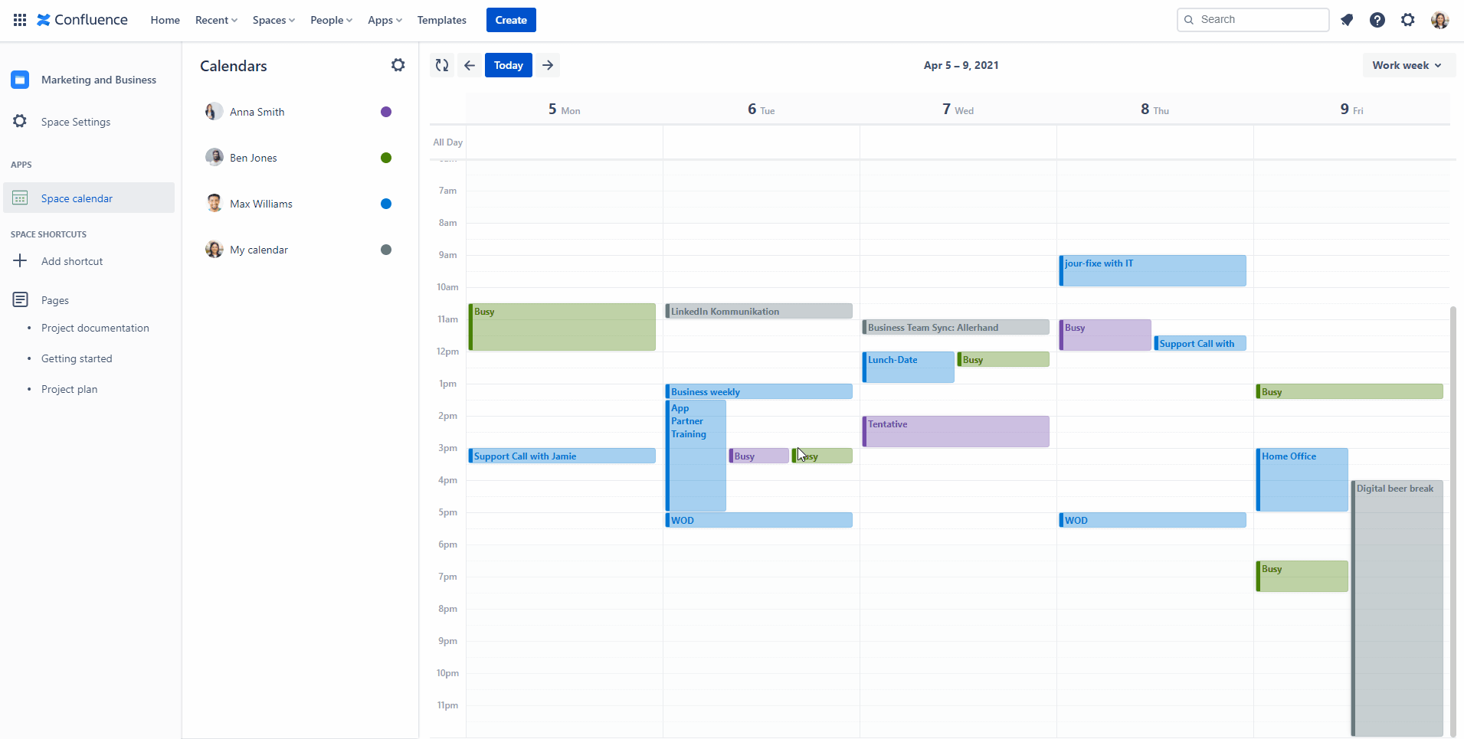
Task: Expand the Spaces menu
Action: point(273,19)
